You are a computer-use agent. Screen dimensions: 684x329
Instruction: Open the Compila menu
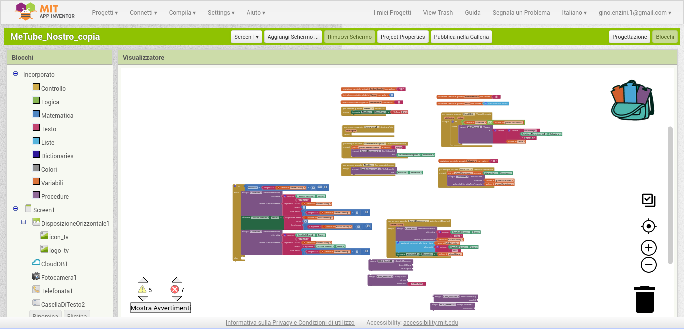pos(182,13)
